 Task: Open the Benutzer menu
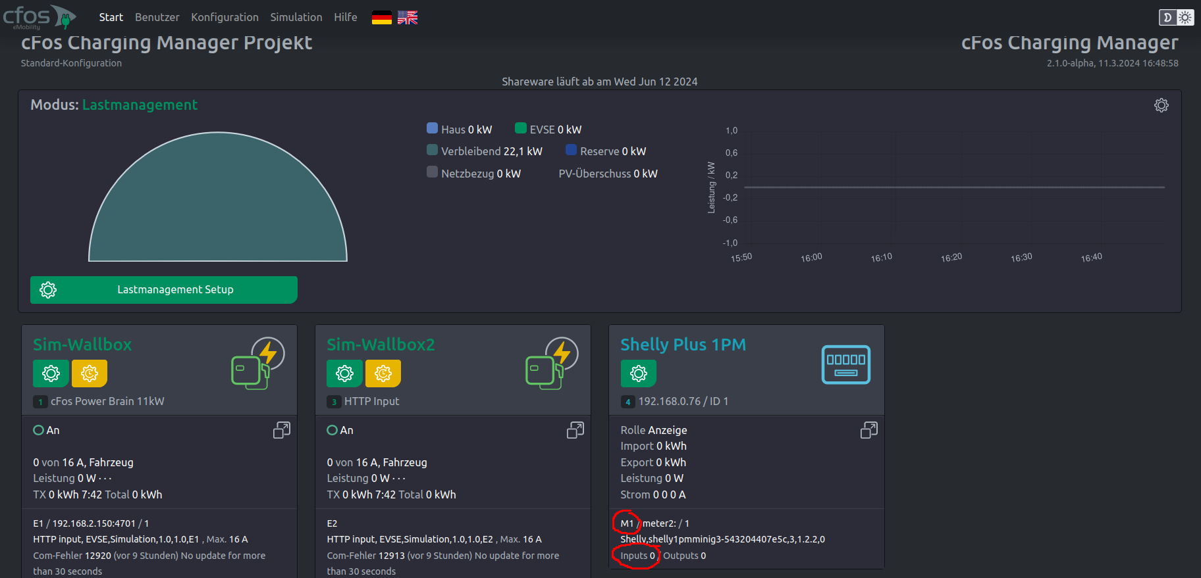coord(157,17)
